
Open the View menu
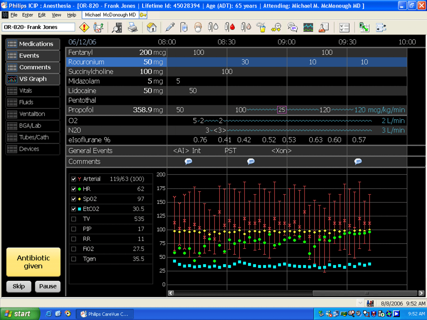click(56, 15)
